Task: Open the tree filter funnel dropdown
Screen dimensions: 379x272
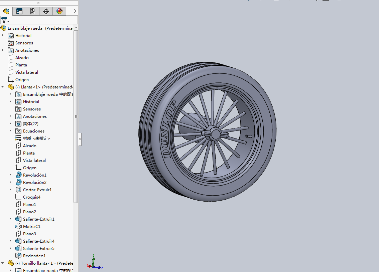Action: (x=5, y=20)
